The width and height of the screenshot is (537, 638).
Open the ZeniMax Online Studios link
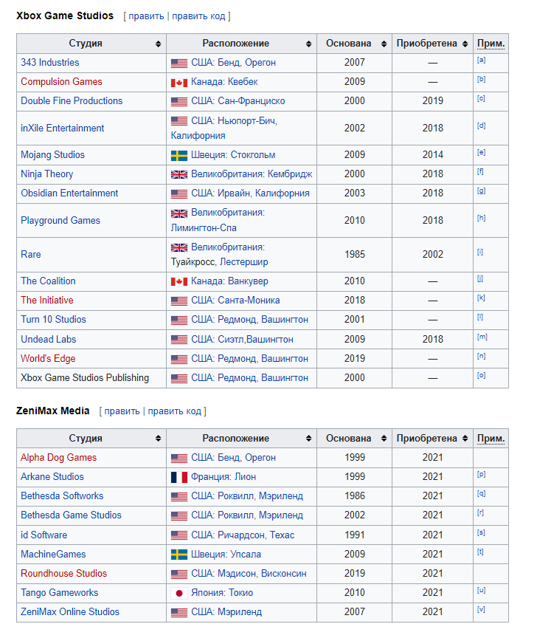(x=70, y=612)
